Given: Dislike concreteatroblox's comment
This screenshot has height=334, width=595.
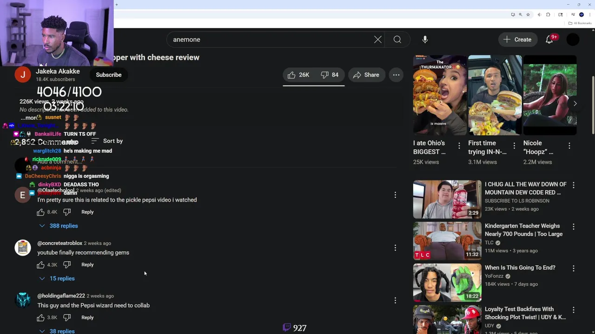Looking at the screenshot, I should tap(67, 265).
